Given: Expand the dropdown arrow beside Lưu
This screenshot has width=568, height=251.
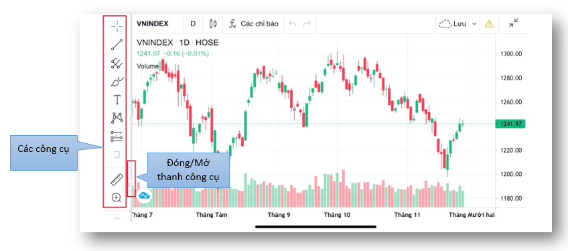Looking at the screenshot, I should [x=474, y=24].
